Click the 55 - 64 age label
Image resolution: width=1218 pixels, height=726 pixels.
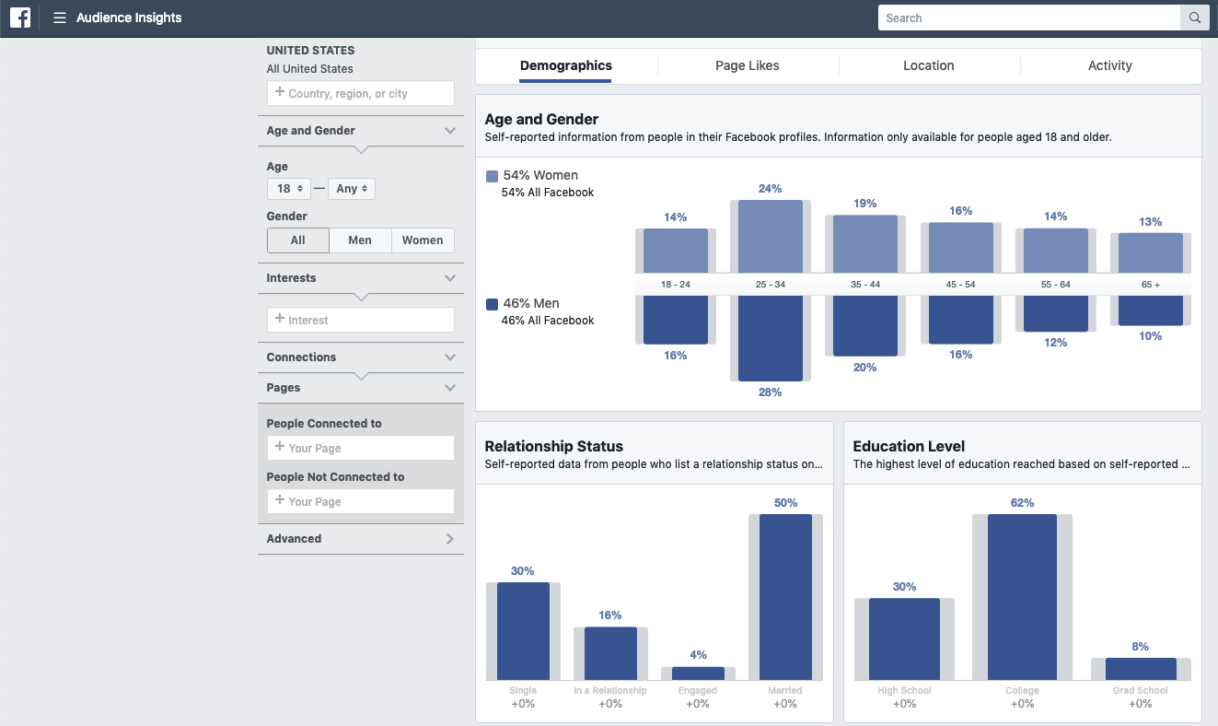point(1056,285)
